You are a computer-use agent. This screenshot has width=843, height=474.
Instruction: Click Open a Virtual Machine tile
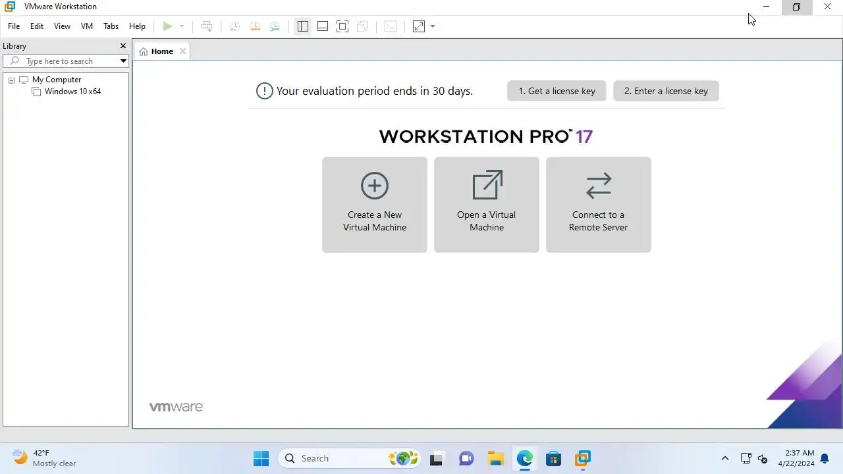487,204
